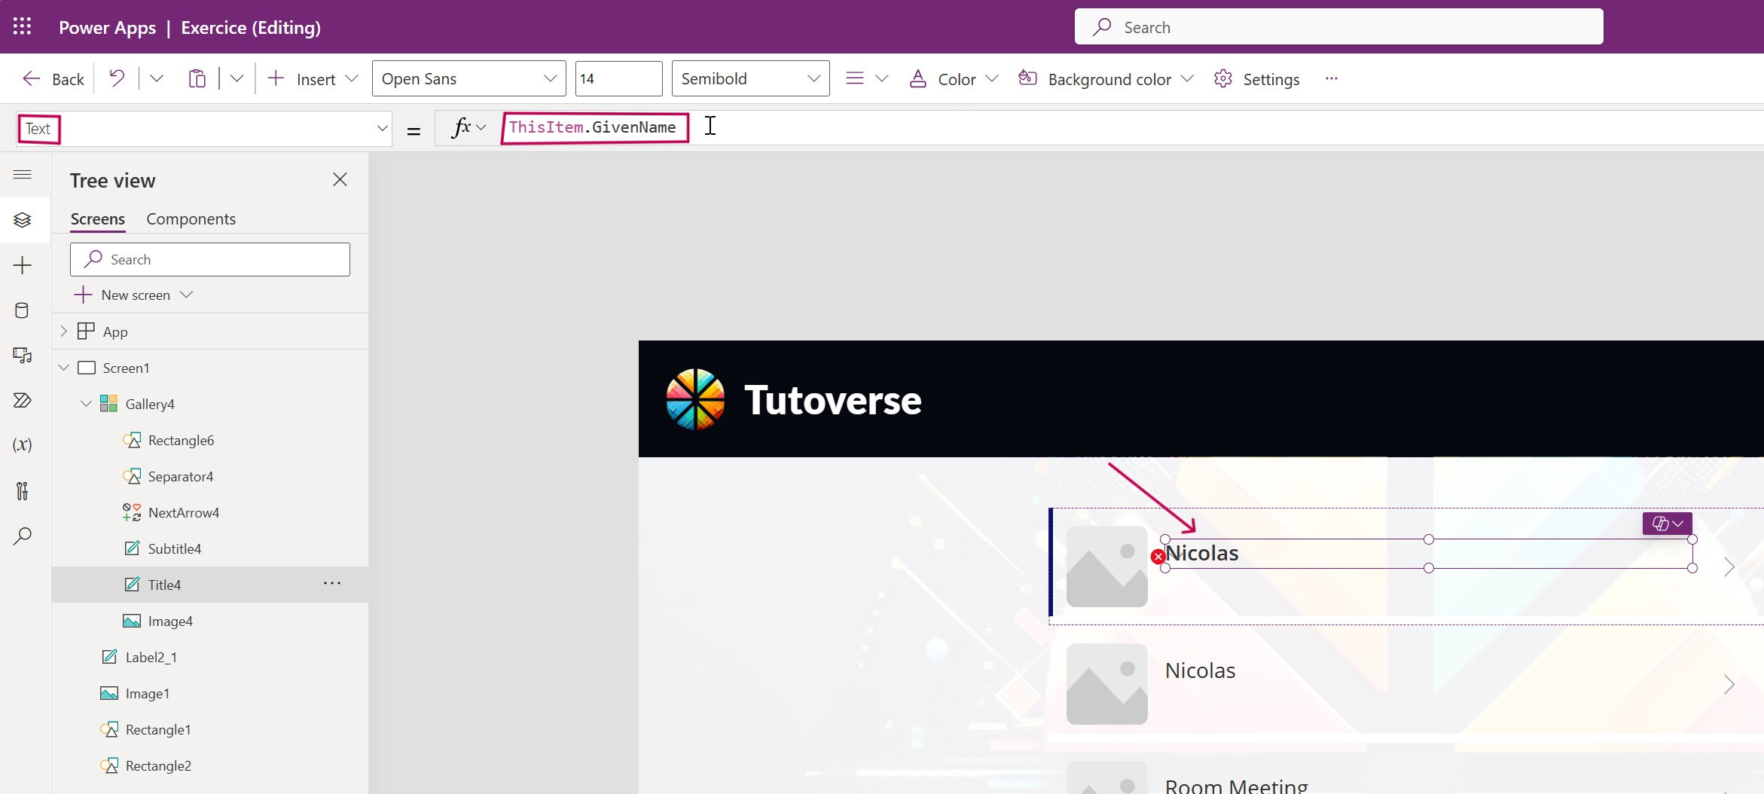Open the paste options dropdown arrow
The image size is (1764, 794).
(x=237, y=78)
